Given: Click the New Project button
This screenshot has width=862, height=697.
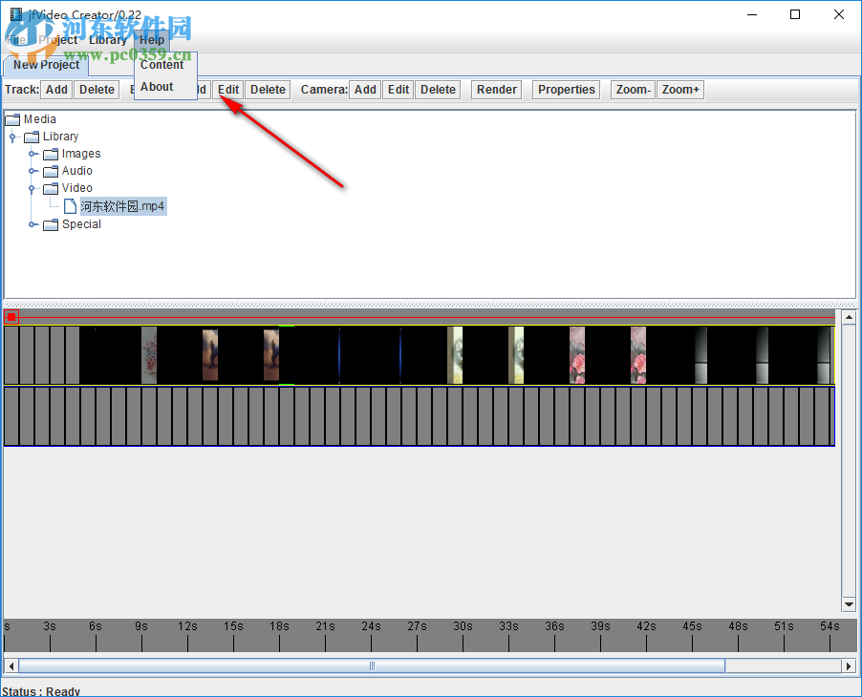Looking at the screenshot, I should pyautogui.click(x=45, y=66).
